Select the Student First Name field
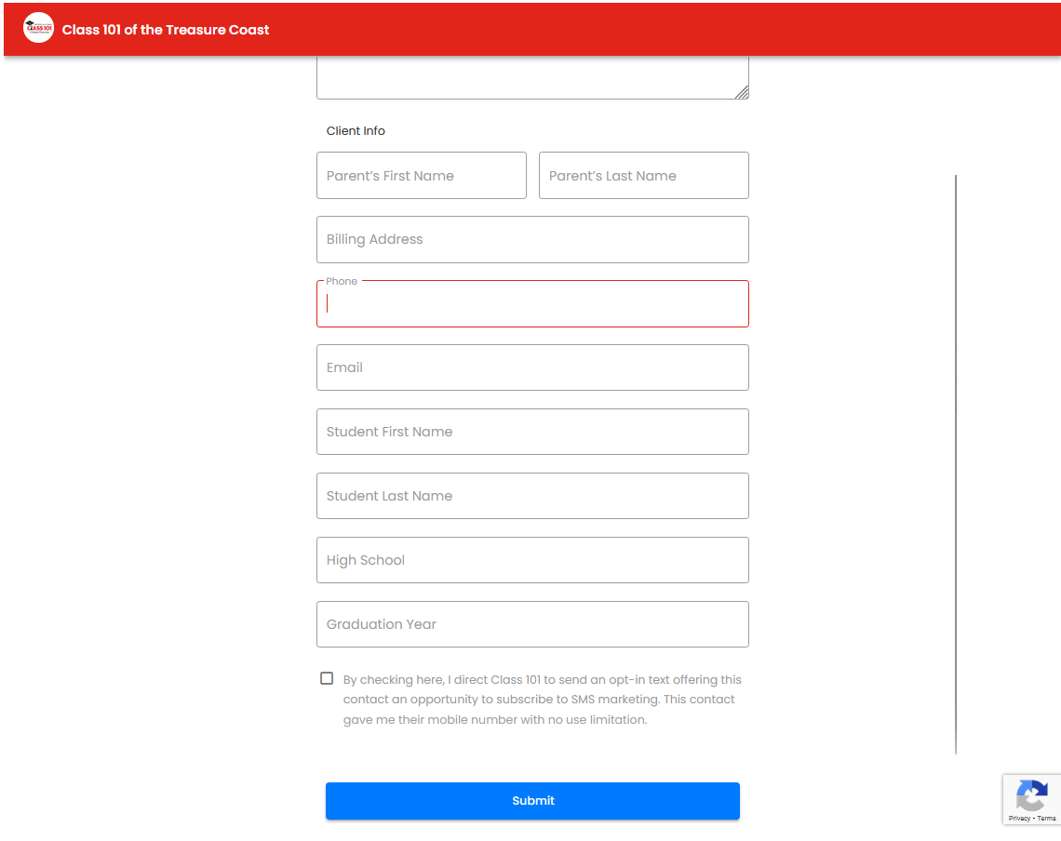1061x841 pixels. coord(532,432)
